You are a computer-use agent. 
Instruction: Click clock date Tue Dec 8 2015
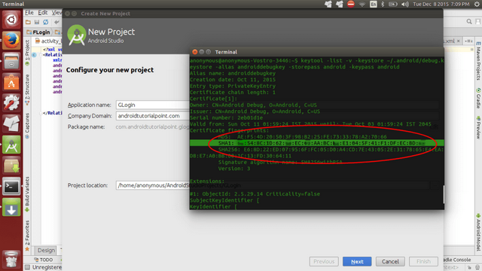441,4
